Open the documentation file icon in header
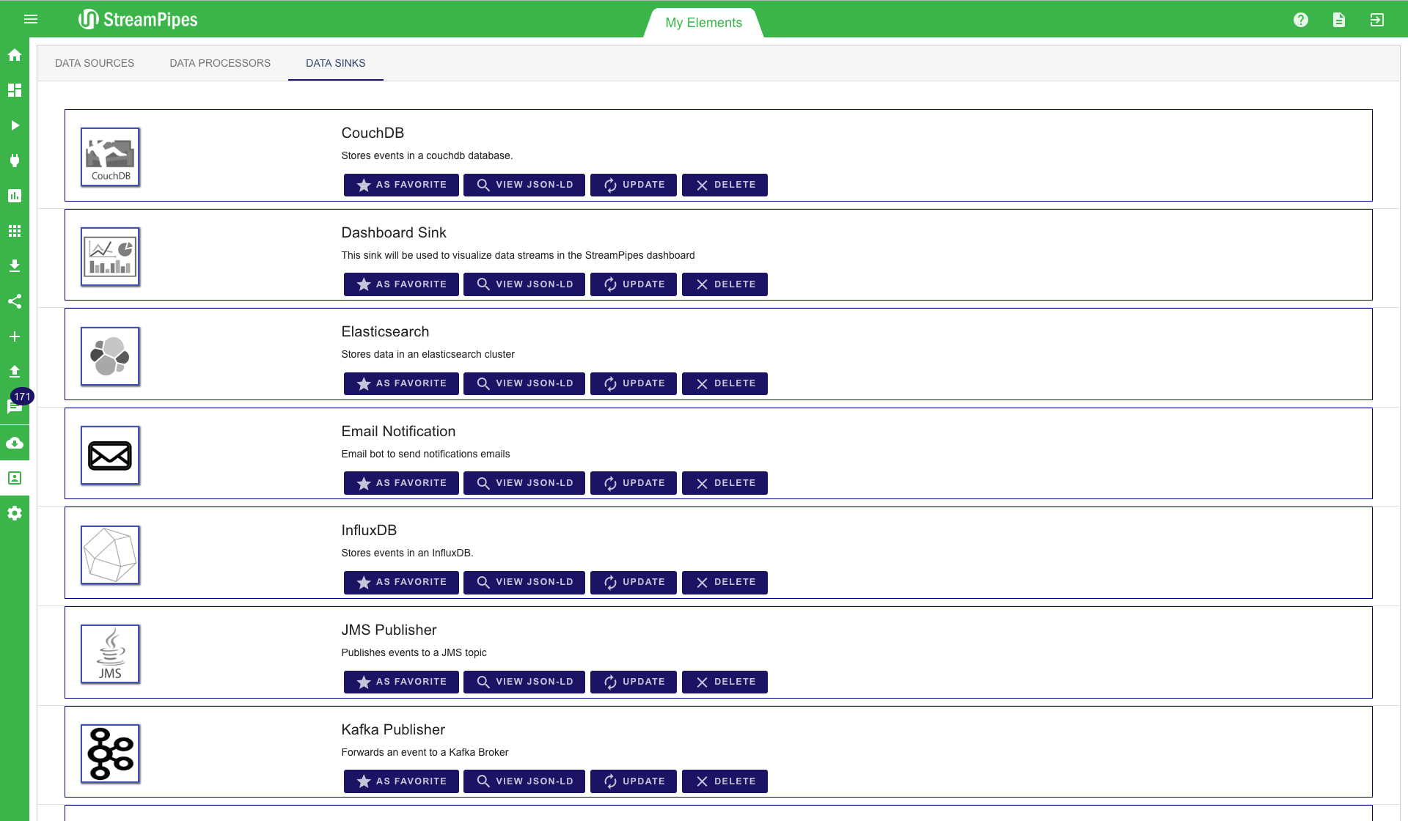Image resolution: width=1408 pixels, height=821 pixels. 1339,20
